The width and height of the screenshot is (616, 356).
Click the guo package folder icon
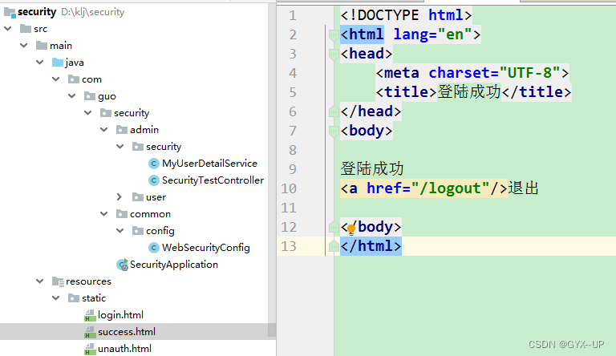(90, 96)
